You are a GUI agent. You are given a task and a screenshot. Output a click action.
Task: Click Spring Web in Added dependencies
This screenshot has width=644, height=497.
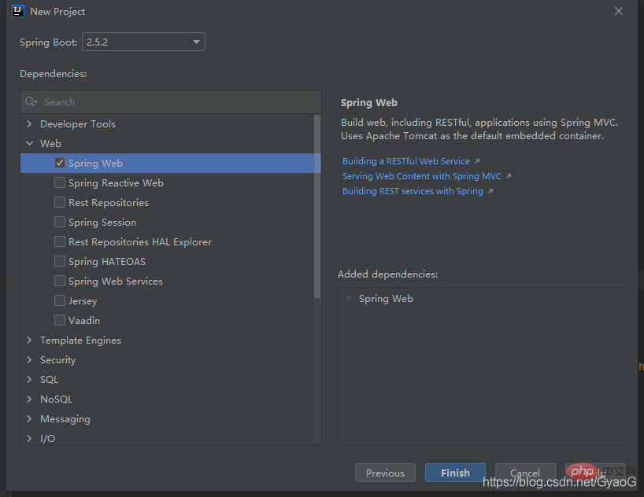[386, 299]
